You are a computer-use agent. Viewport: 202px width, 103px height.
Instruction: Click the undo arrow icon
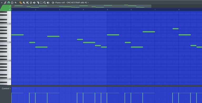point(16,3)
